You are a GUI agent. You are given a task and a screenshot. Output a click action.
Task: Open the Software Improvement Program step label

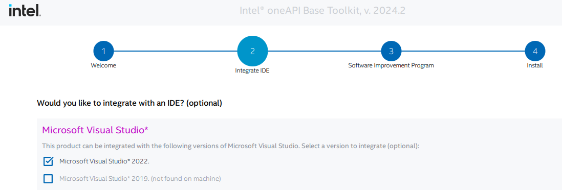pos(391,66)
